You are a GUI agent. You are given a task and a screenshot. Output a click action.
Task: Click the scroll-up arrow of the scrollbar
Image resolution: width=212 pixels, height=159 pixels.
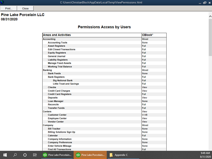(210, 16)
